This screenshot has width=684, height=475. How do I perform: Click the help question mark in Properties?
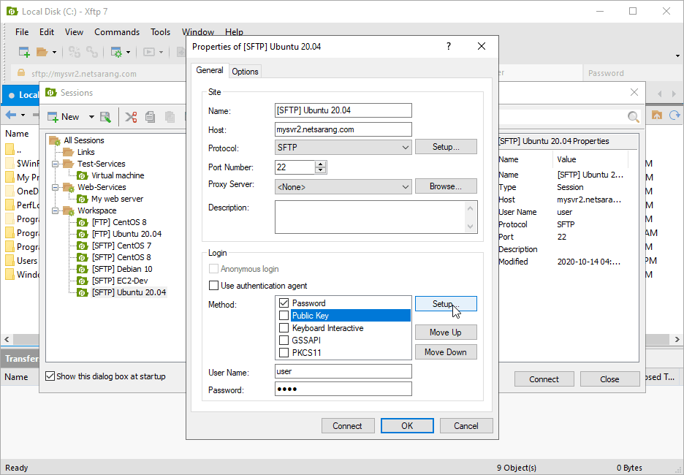(449, 46)
